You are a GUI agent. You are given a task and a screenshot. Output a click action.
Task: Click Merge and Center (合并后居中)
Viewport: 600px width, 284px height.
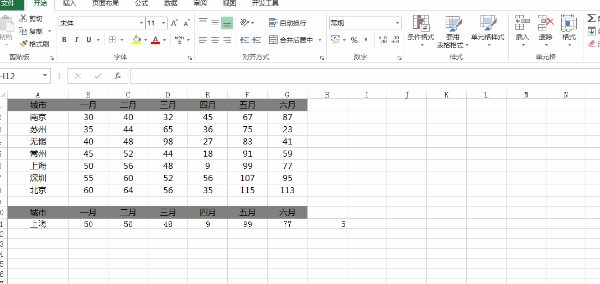(291, 40)
